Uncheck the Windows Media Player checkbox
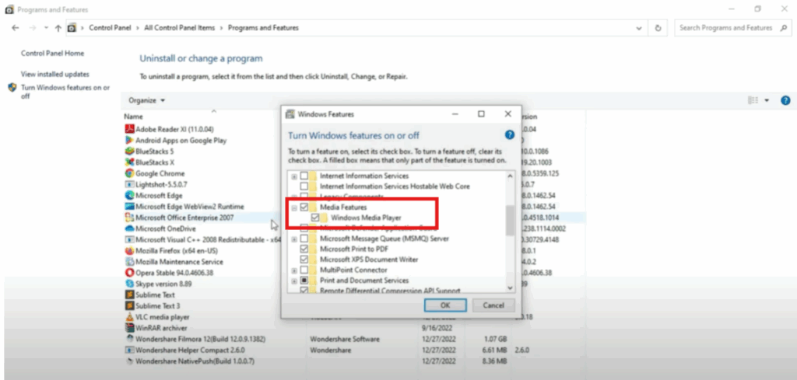The height and width of the screenshot is (380, 797). [x=315, y=218]
